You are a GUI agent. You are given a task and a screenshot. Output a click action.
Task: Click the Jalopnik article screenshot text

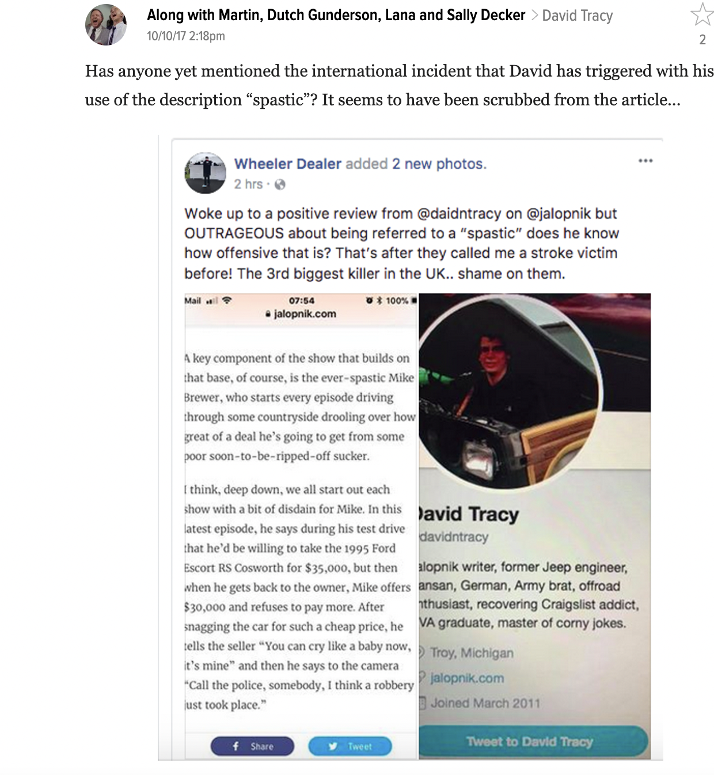(299, 530)
